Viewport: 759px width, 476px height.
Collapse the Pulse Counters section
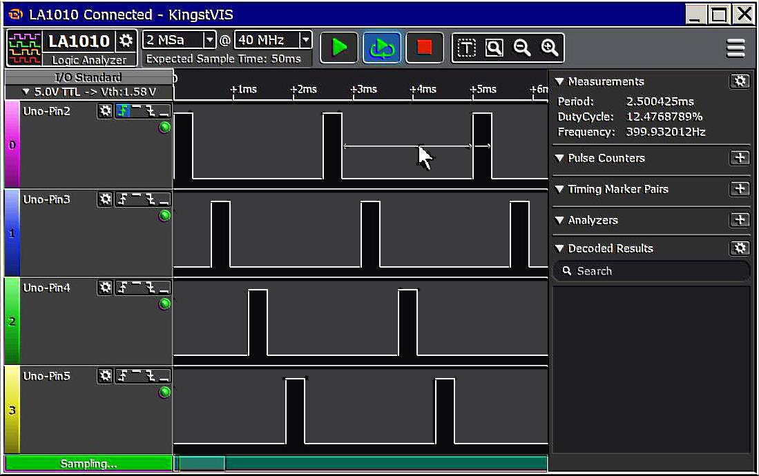(559, 158)
